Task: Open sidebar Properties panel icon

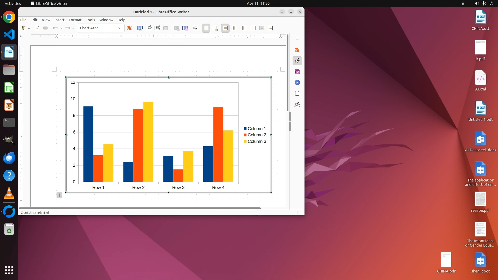Action: tap(297, 50)
